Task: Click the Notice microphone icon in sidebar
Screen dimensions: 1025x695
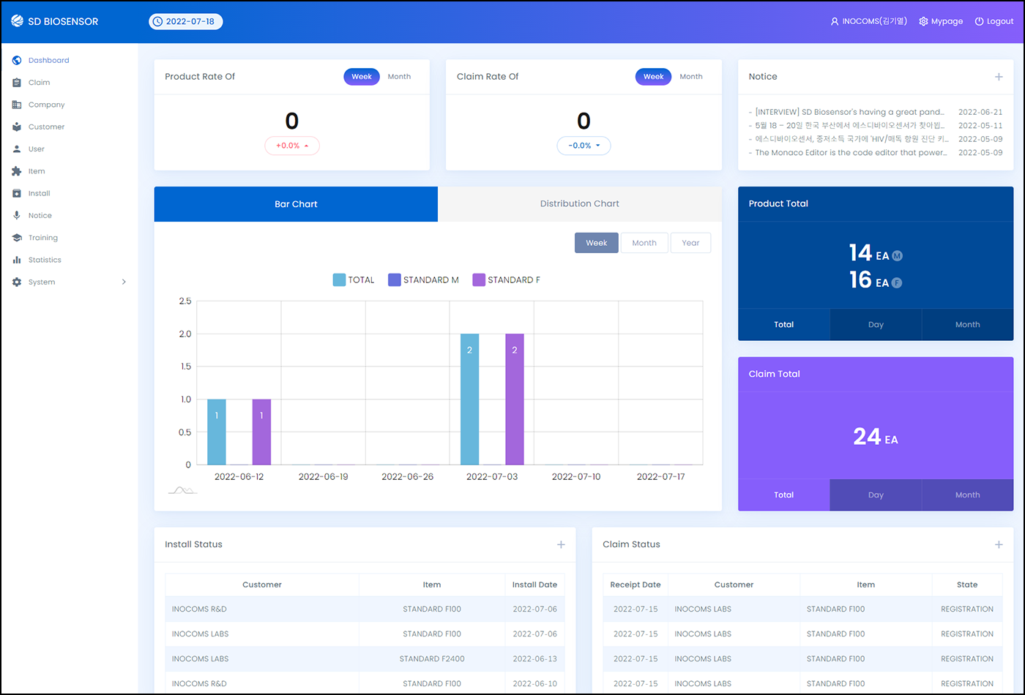Action: point(17,215)
